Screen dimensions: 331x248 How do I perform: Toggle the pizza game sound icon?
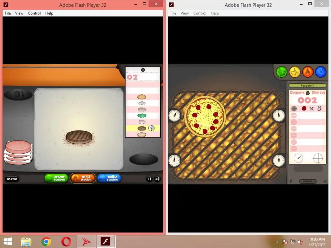pos(325,181)
